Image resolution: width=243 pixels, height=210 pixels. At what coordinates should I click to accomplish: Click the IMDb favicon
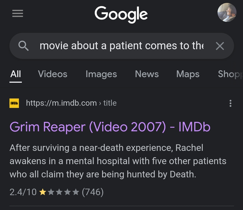tap(14, 103)
